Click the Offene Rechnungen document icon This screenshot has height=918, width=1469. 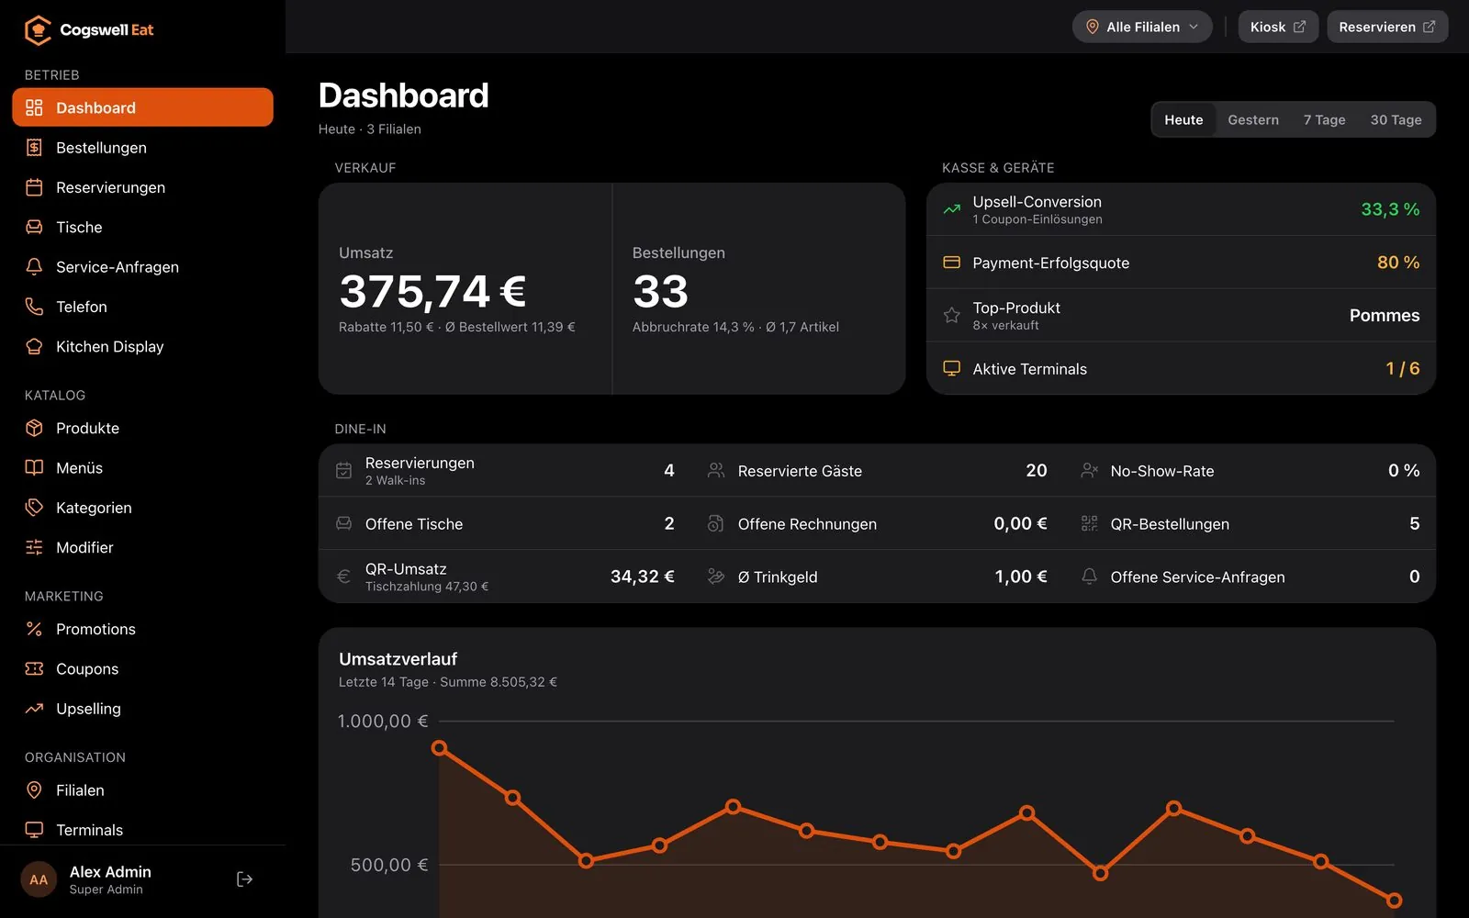click(716, 523)
